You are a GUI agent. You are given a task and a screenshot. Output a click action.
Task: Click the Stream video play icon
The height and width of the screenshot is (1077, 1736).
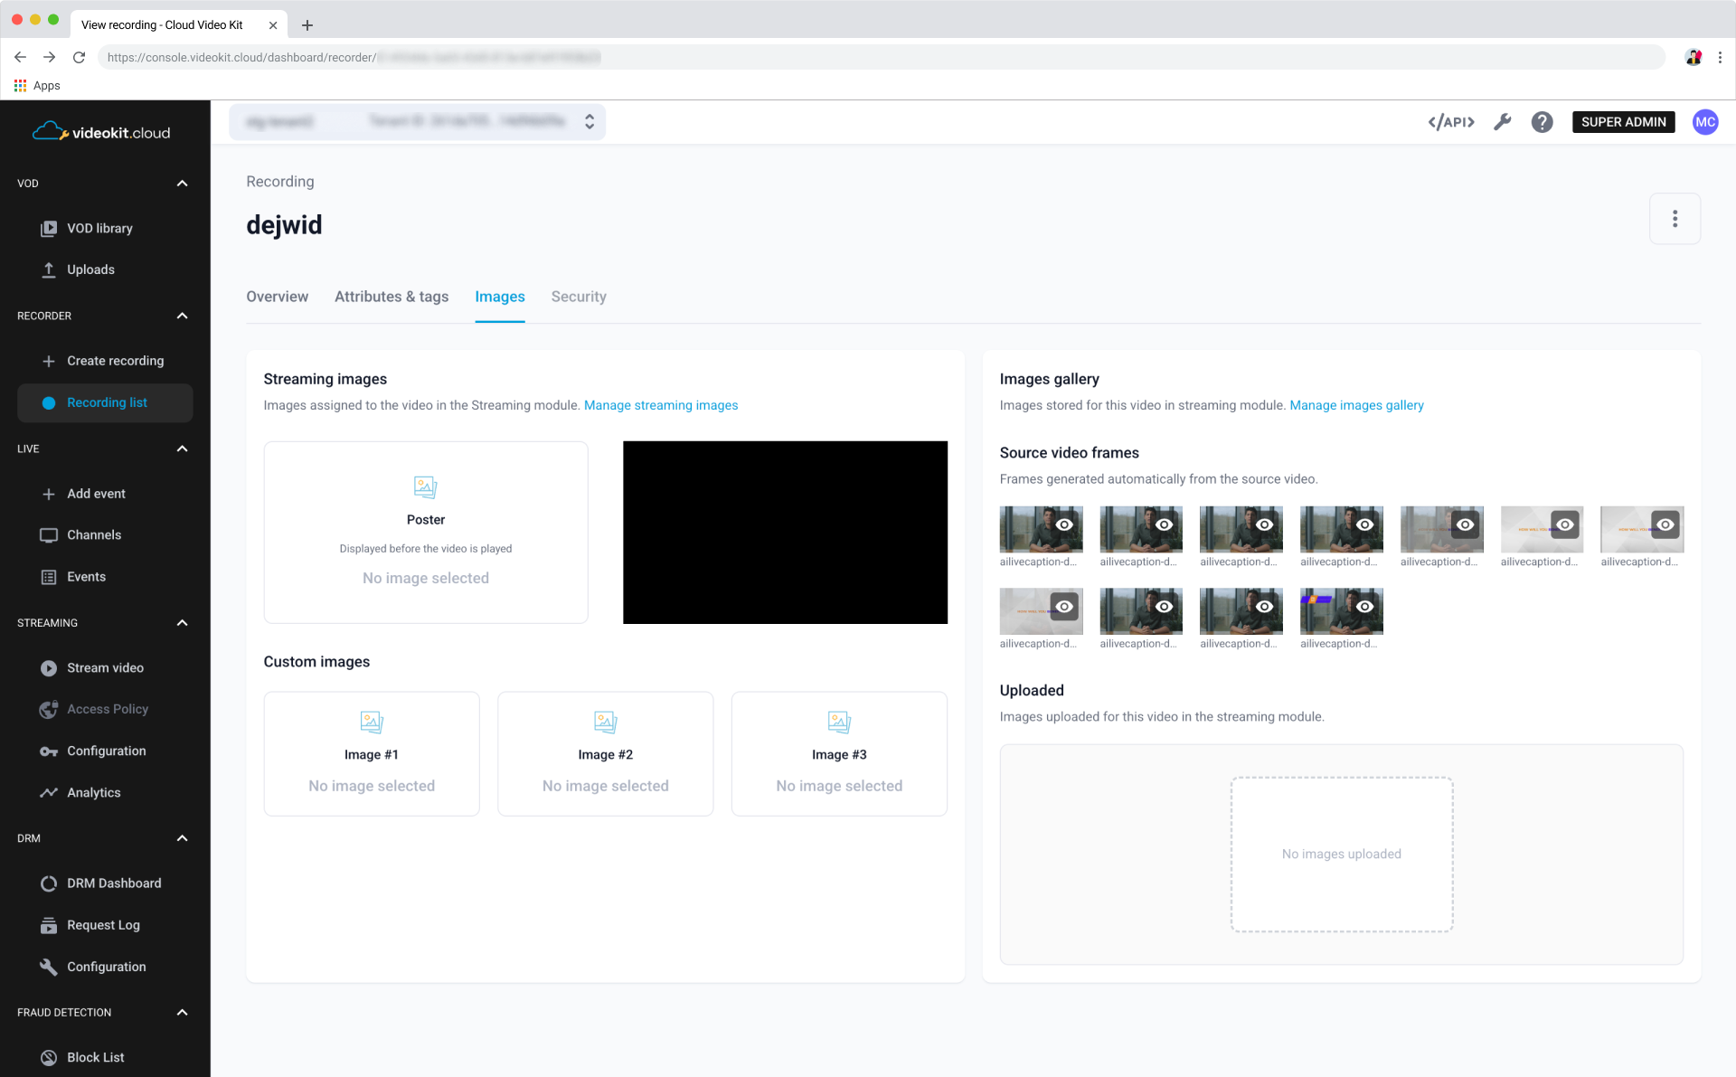click(x=49, y=668)
